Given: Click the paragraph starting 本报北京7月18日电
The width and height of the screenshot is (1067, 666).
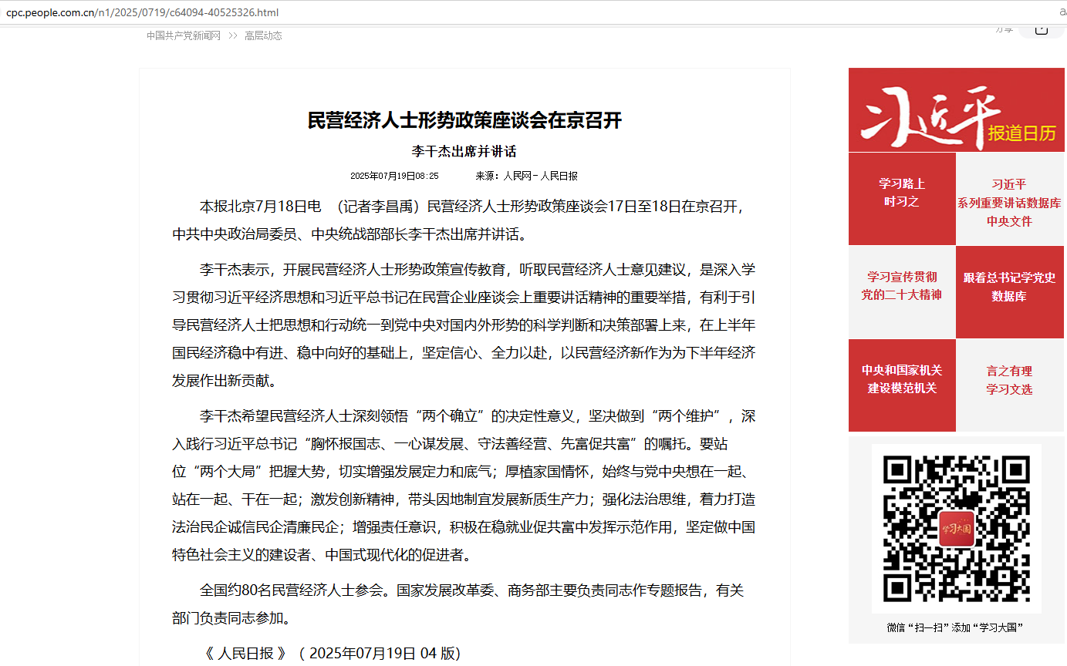Looking at the screenshot, I should (x=464, y=220).
